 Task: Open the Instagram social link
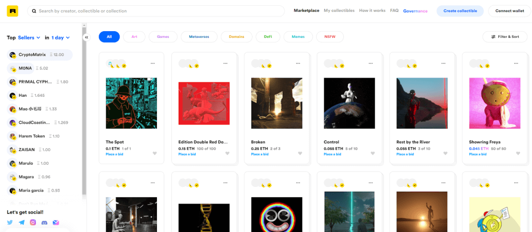(33, 222)
